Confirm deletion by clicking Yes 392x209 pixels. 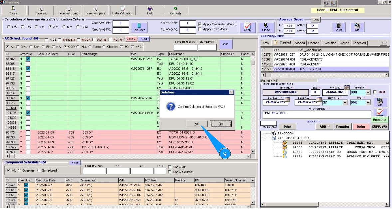click(197, 124)
